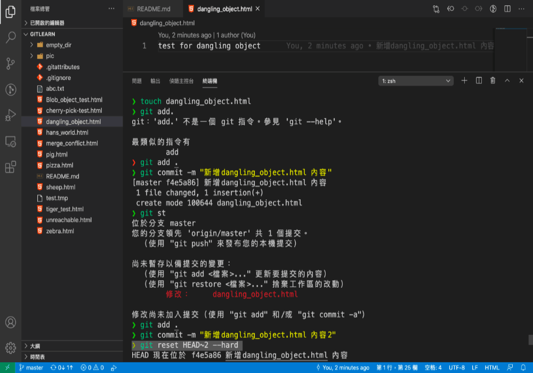The width and height of the screenshot is (533, 373).
Task: Select the 終端機 terminal panel tab
Action: coord(209,81)
